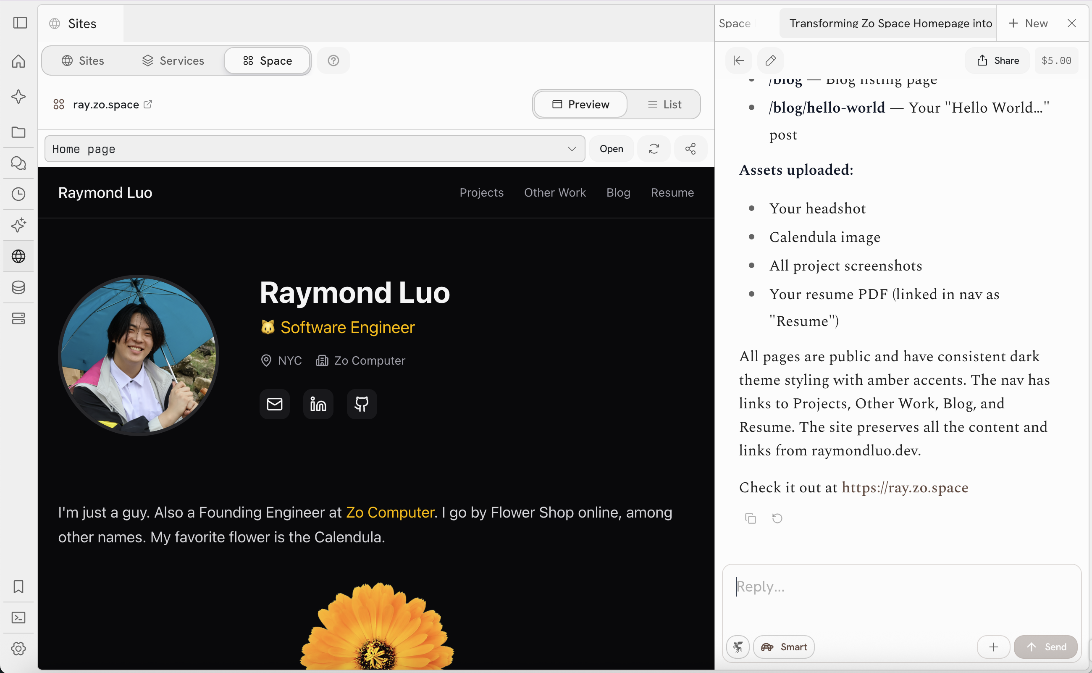Viewport: 1092px width, 673px height.
Task: Click the email envelope icon
Action: click(x=275, y=404)
